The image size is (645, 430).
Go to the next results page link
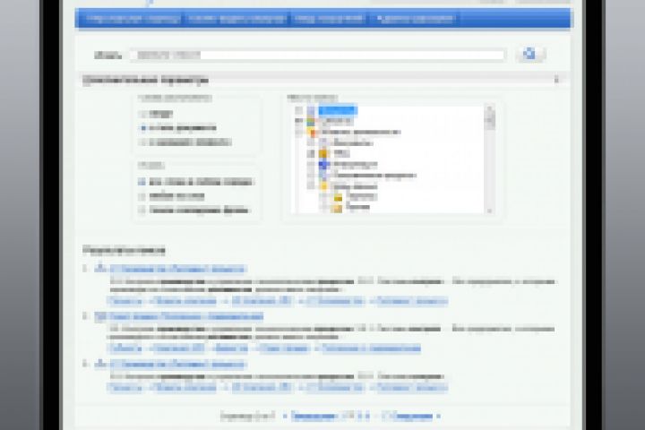[x=411, y=417]
